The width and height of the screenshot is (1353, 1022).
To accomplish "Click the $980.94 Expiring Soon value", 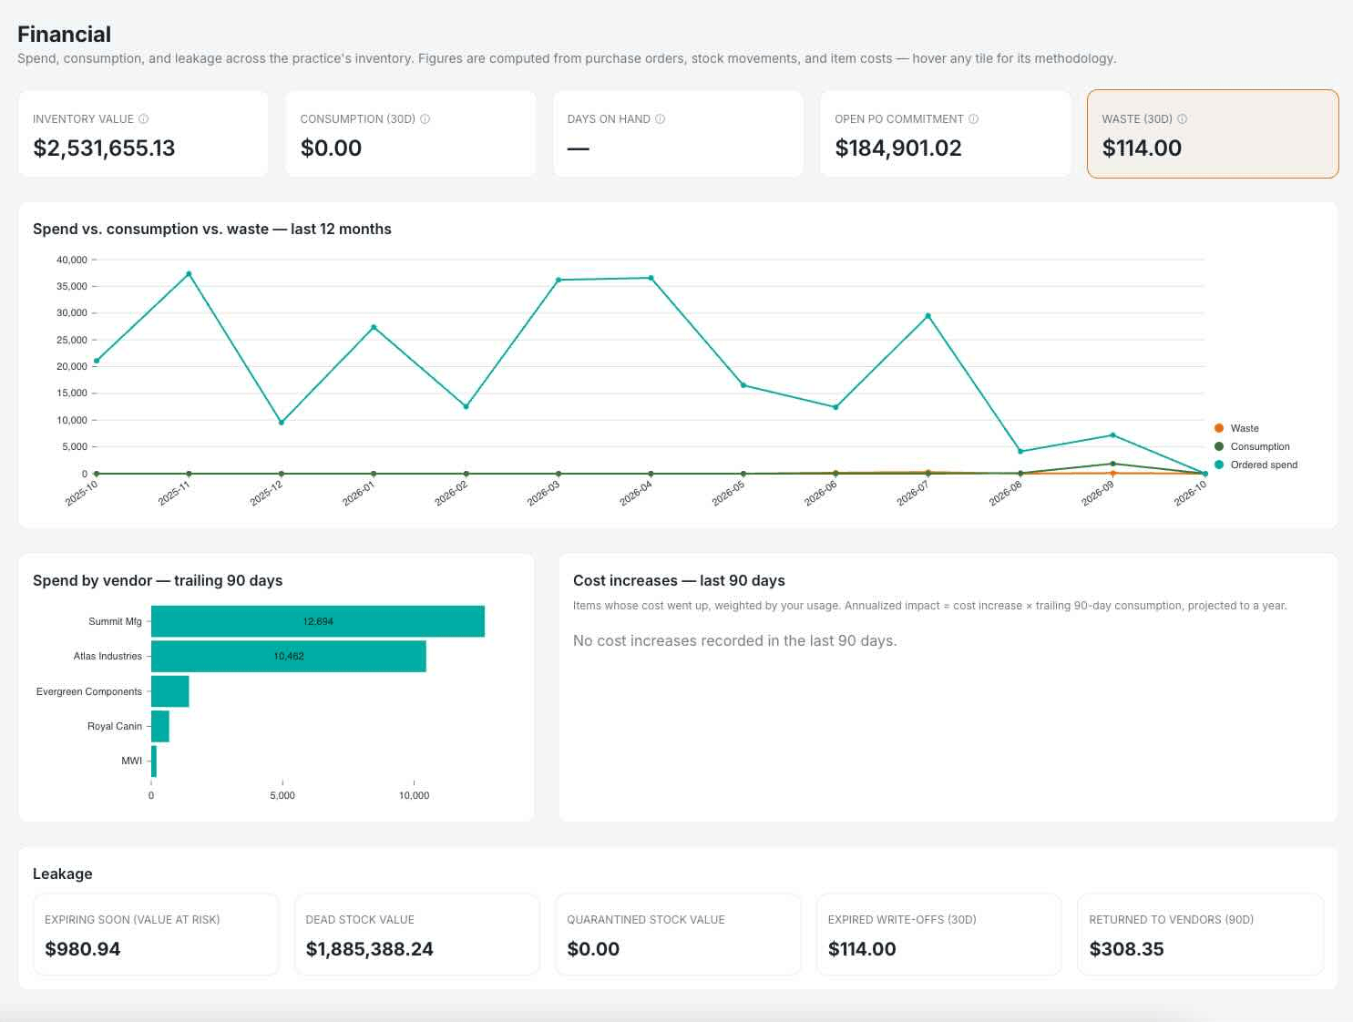I will pyautogui.click(x=83, y=949).
